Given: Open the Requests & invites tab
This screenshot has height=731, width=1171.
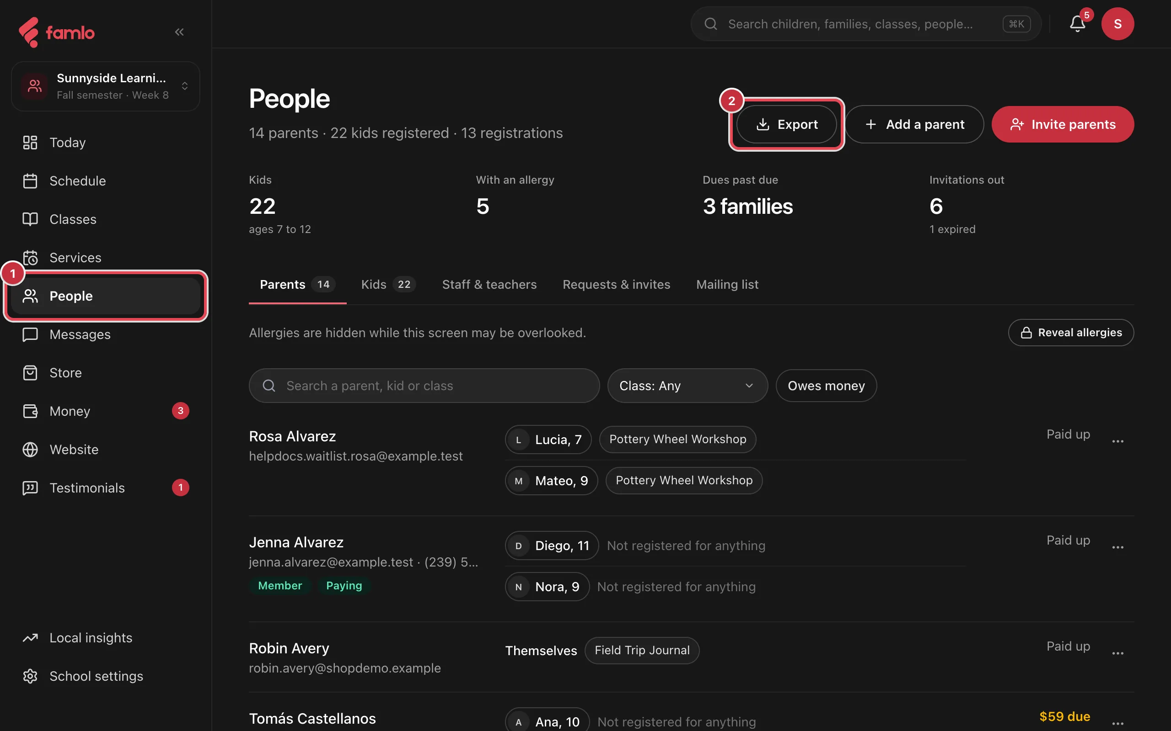Looking at the screenshot, I should (616, 284).
